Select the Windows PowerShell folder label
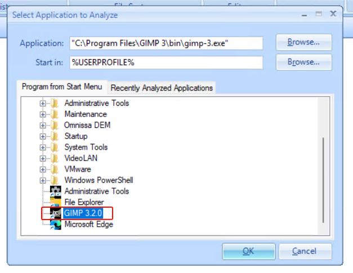353x273 pixels. pos(99,180)
